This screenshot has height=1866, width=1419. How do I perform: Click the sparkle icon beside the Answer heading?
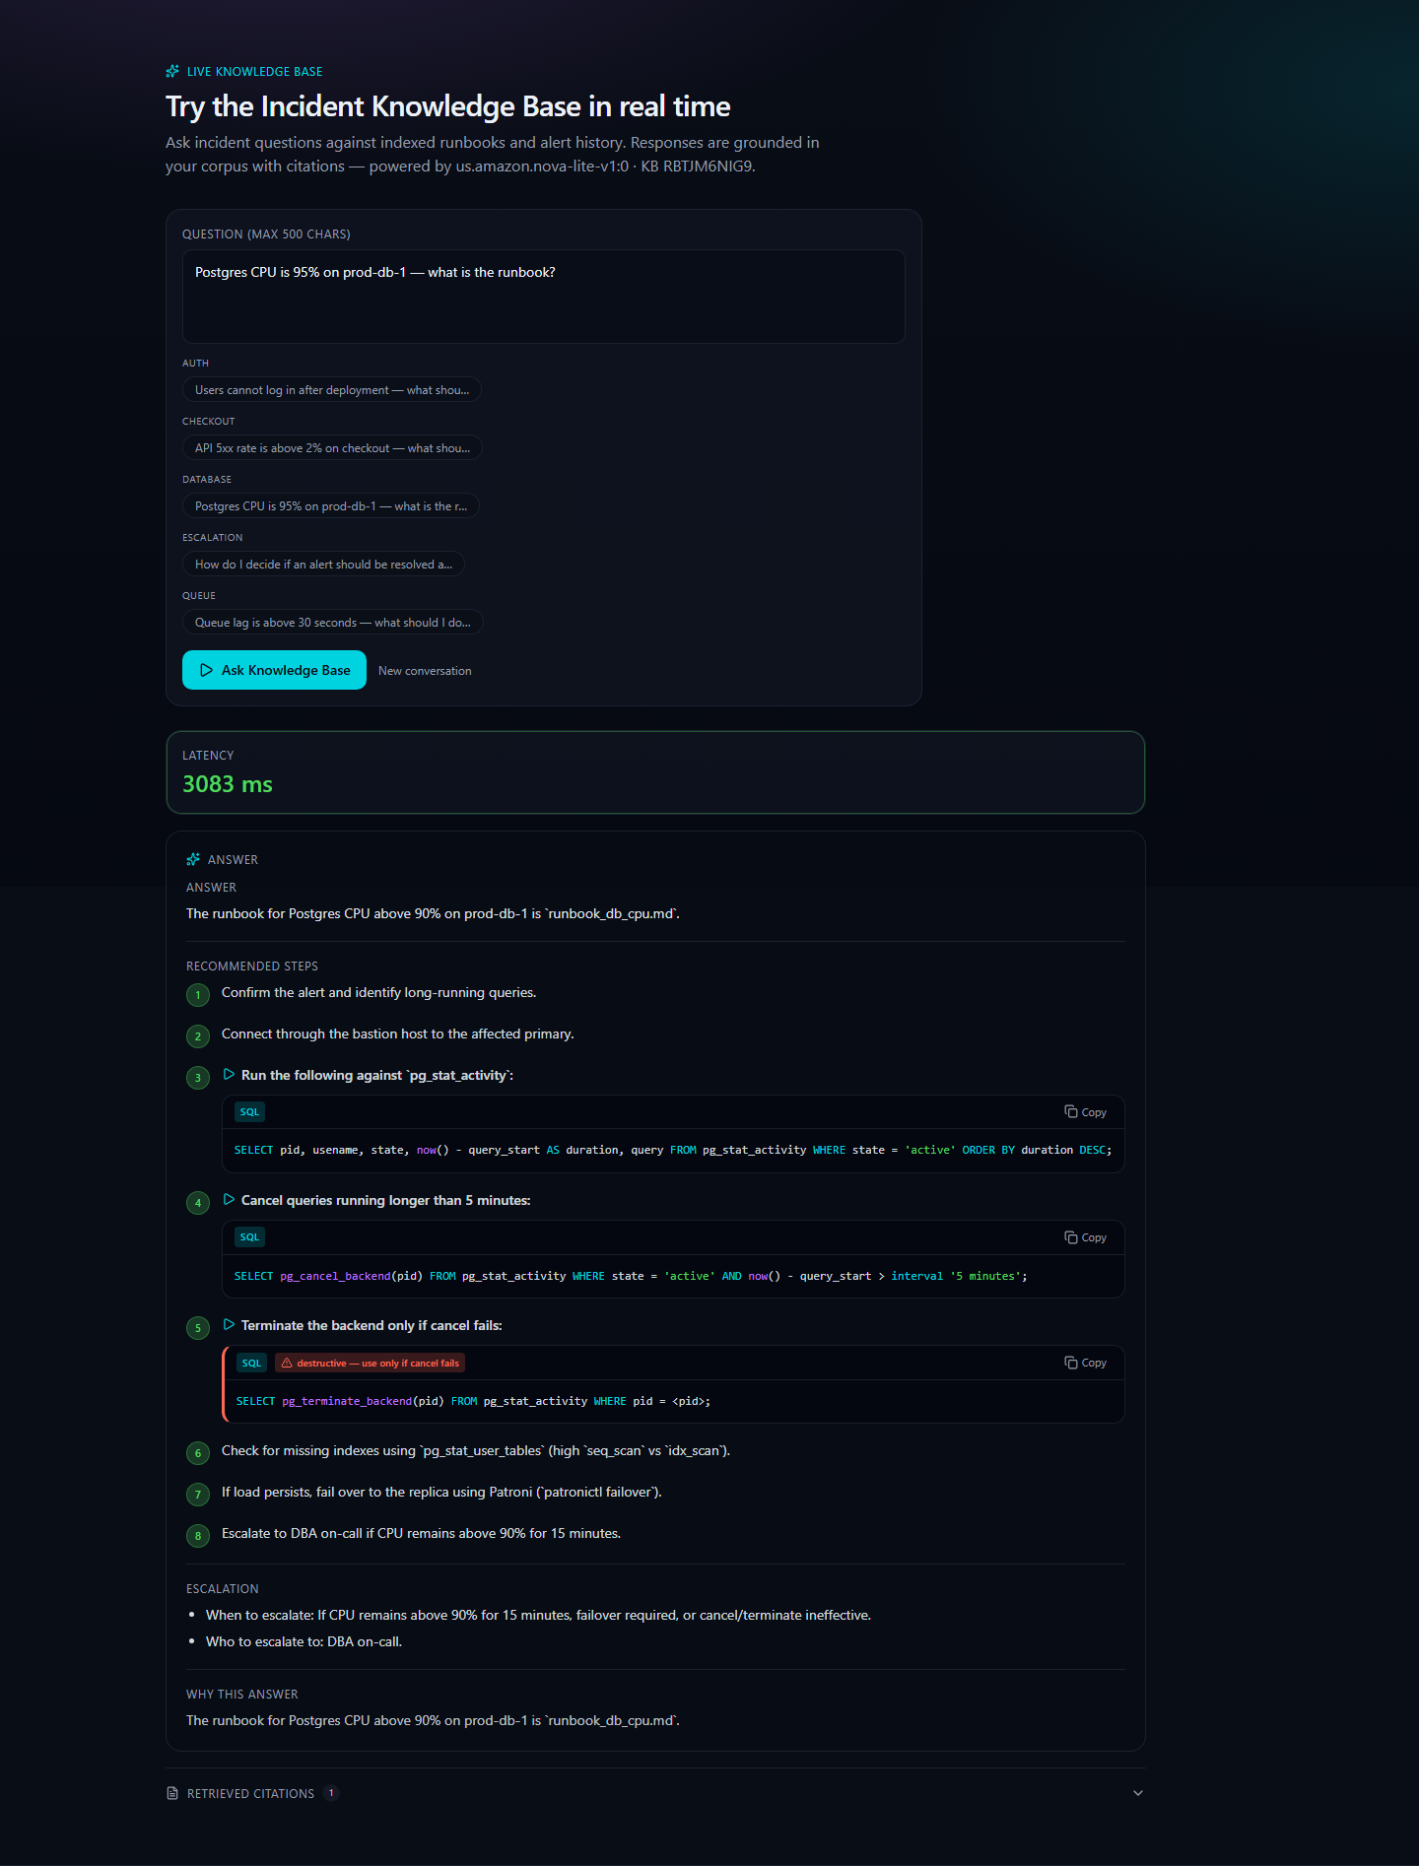(x=193, y=859)
